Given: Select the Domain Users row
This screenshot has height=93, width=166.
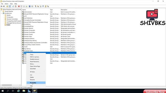Looking at the screenshot, I should point(49,36).
